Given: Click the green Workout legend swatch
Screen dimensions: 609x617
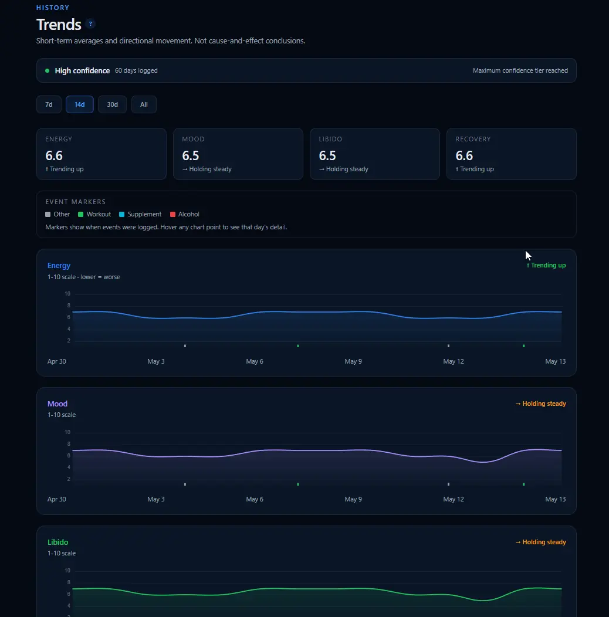Looking at the screenshot, I should (81, 215).
